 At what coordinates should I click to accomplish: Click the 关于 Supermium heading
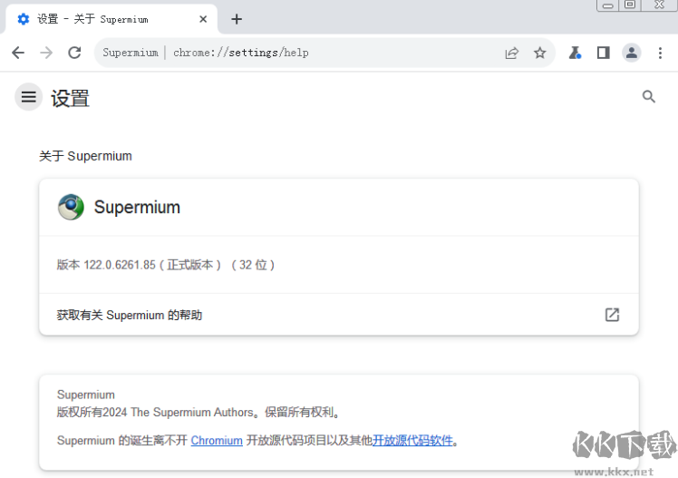[85, 156]
